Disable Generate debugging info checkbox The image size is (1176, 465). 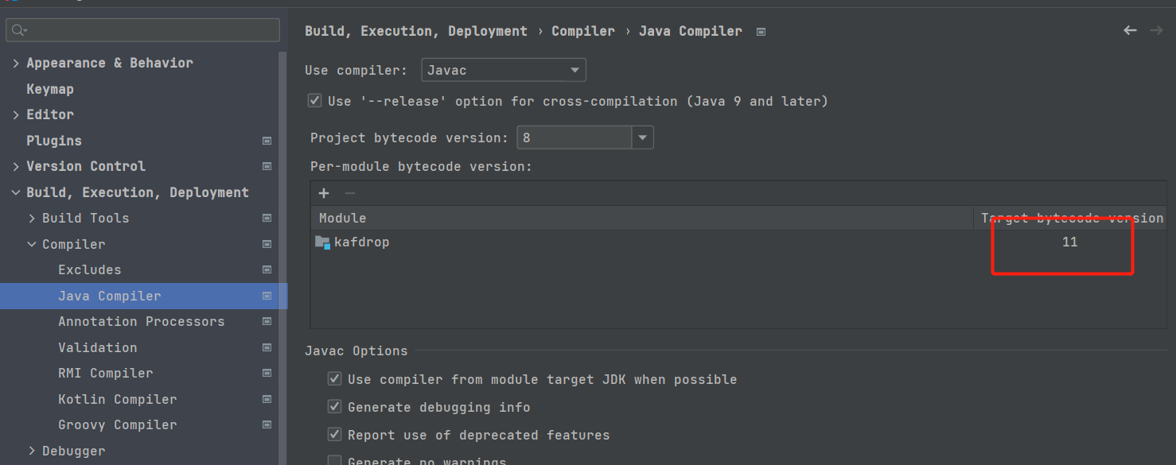click(335, 407)
